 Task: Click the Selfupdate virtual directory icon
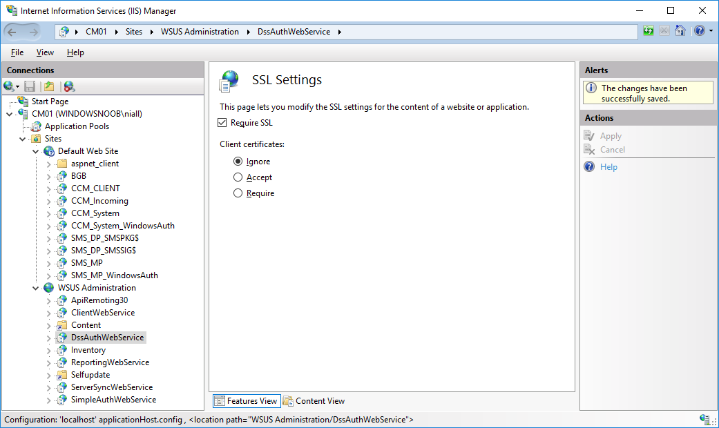pyautogui.click(x=62, y=375)
